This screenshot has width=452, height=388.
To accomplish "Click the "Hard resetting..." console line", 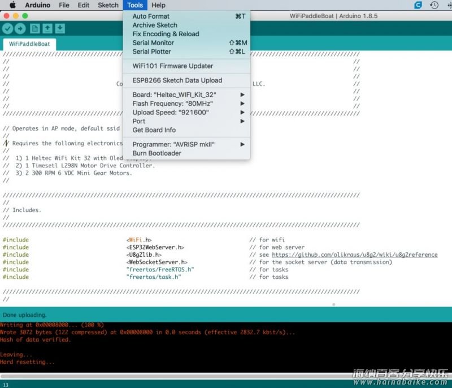I will pos(27,362).
